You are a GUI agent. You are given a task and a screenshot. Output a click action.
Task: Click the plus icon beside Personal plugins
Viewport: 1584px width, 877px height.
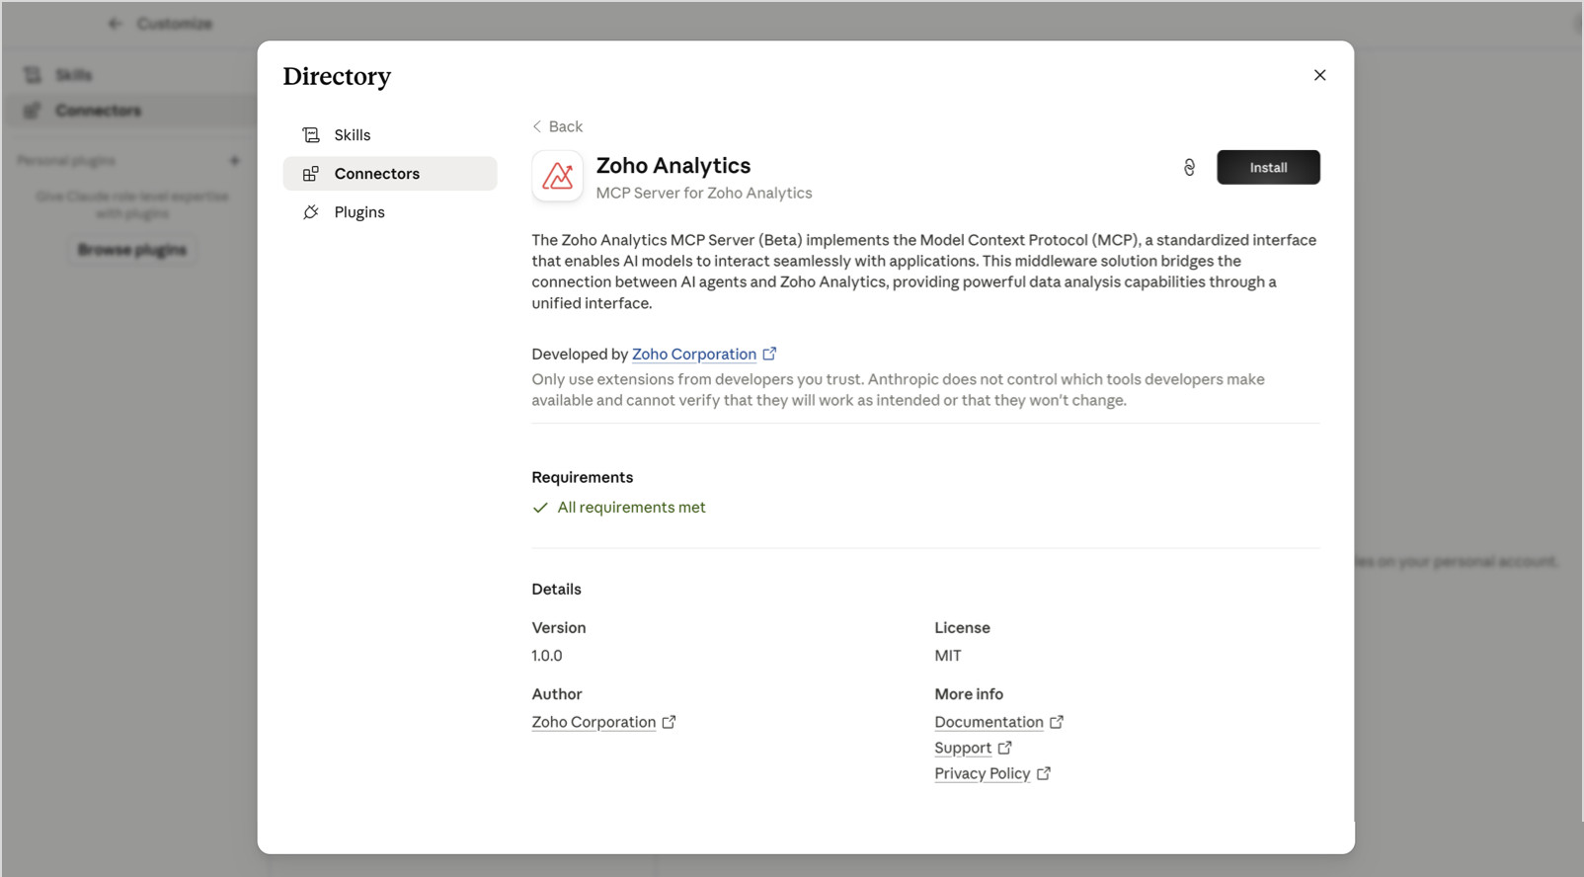tap(235, 160)
